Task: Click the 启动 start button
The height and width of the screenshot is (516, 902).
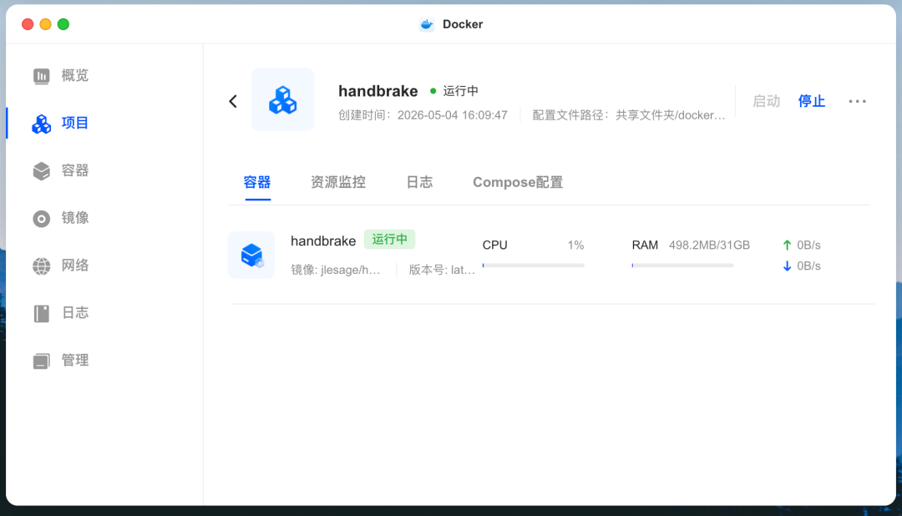Action: pyautogui.click(x=766, y=101)
